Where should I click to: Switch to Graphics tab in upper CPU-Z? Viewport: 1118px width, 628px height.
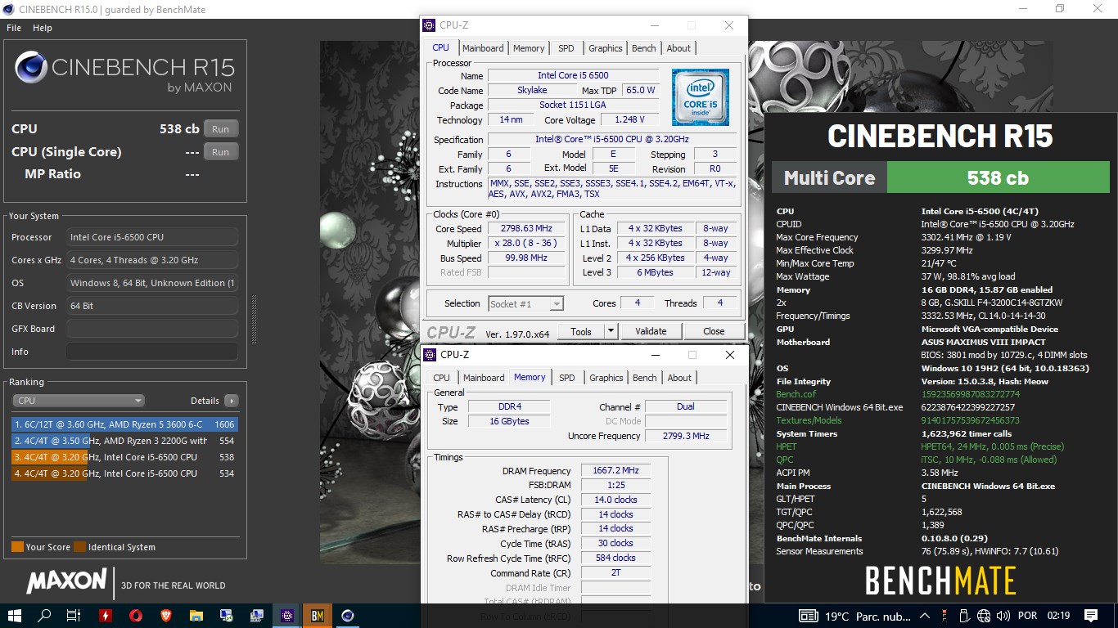606,48
